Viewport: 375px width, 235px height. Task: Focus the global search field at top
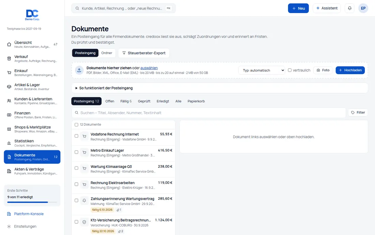[123, 8]
